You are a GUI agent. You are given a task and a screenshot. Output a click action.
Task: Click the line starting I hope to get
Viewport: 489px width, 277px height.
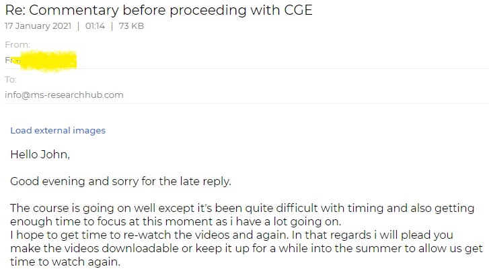tap(231, 235)
